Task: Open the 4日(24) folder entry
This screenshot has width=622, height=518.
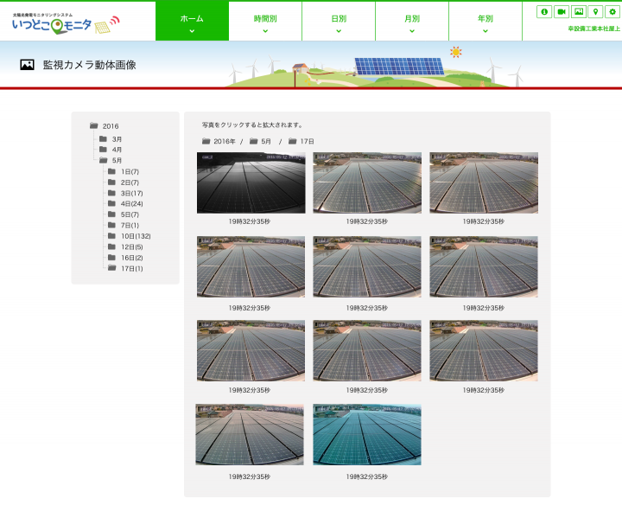Action: click(x=131, y=204)
